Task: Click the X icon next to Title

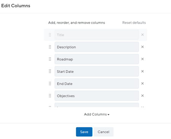Action: pos(142,35)
